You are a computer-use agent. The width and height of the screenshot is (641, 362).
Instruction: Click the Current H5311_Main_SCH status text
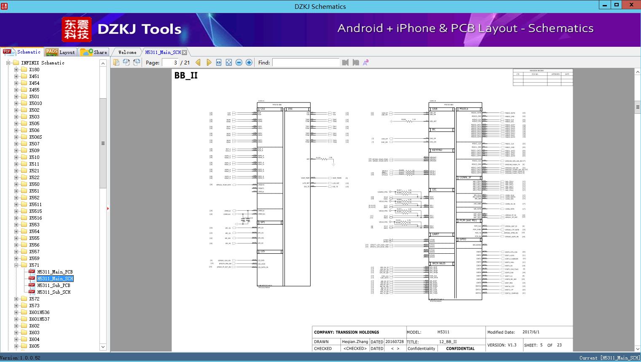click(x=609, y=358)
